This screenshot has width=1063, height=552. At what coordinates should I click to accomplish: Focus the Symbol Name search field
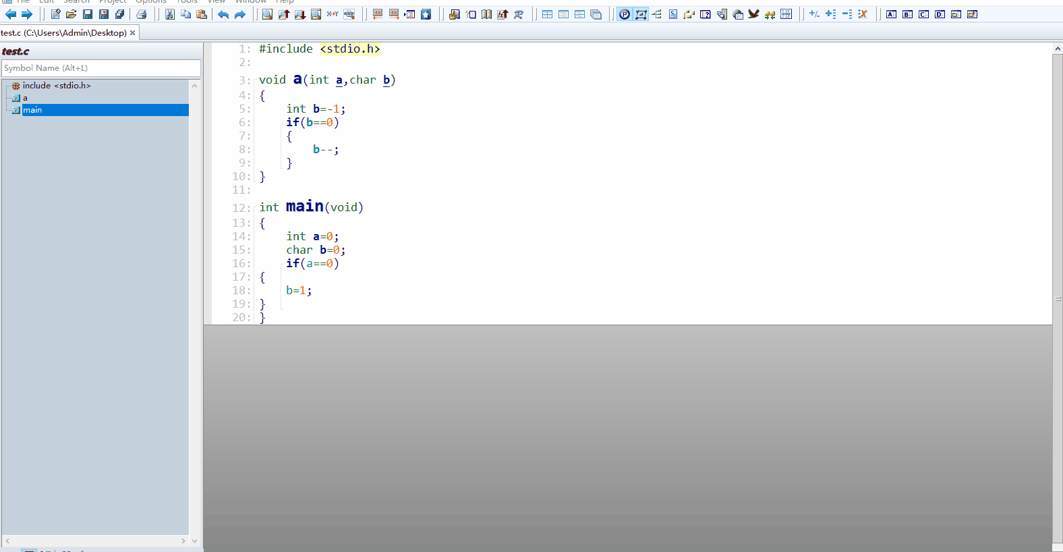(x=101, y=68)
